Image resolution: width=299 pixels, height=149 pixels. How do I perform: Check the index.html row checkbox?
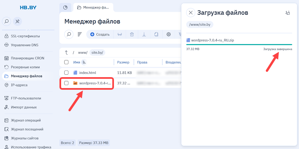[66, 73]
